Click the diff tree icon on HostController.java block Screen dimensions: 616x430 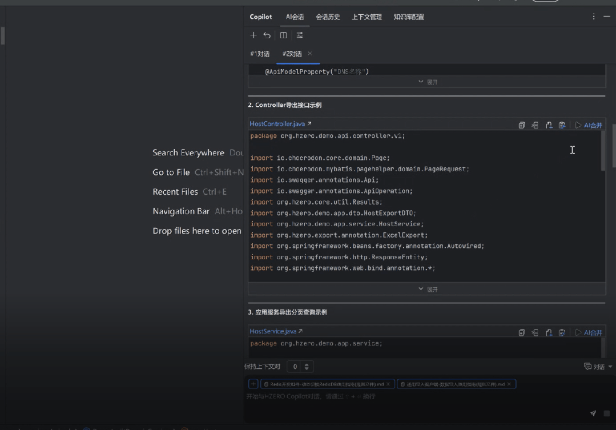tap(535, 125)
